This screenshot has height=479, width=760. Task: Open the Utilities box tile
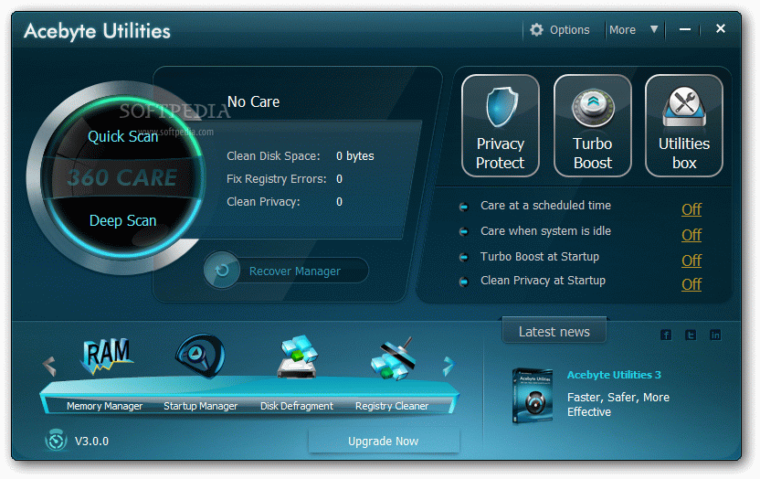684,125
